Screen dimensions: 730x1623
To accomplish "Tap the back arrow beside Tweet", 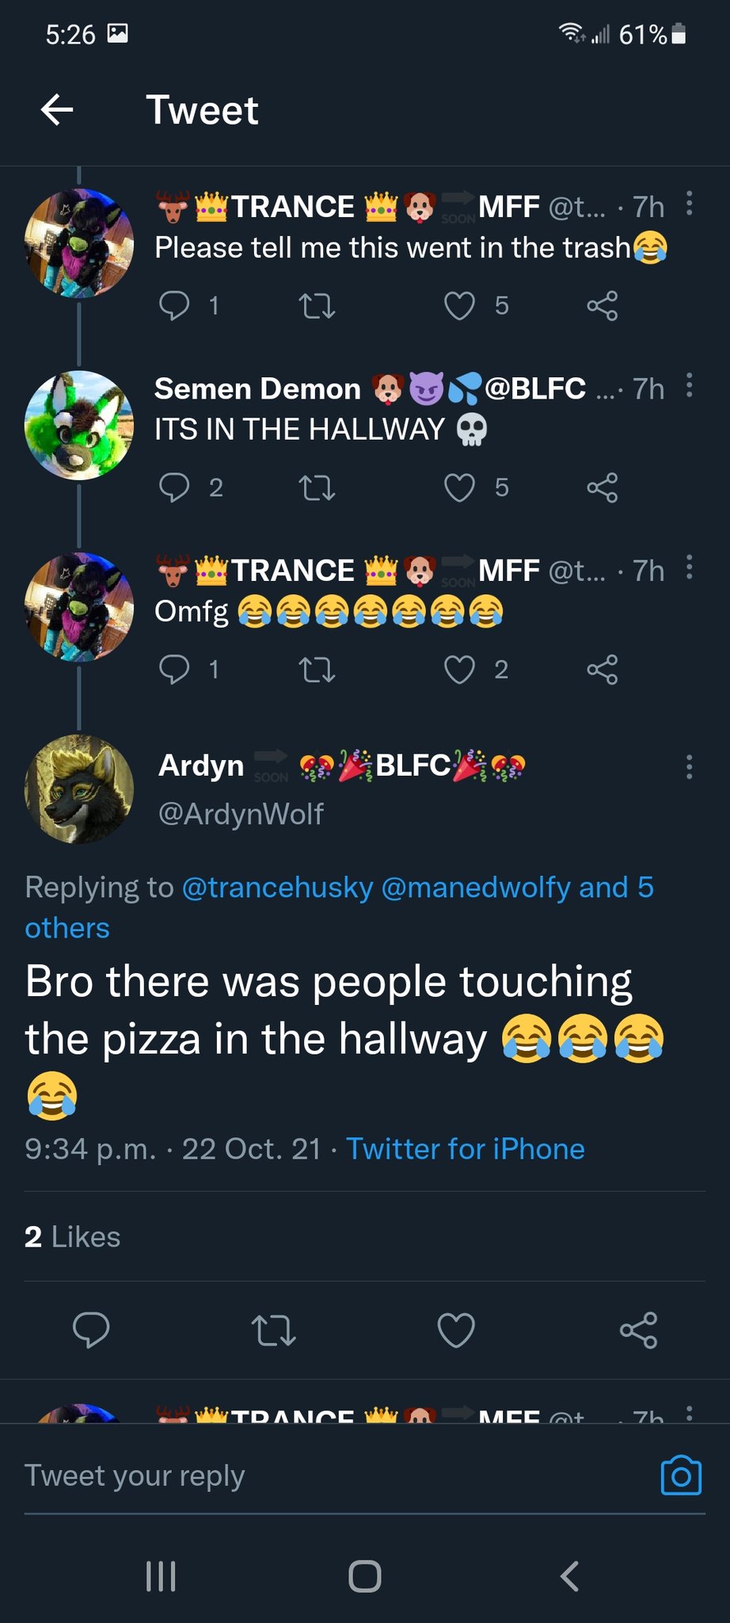I will (x=57, y=109).
